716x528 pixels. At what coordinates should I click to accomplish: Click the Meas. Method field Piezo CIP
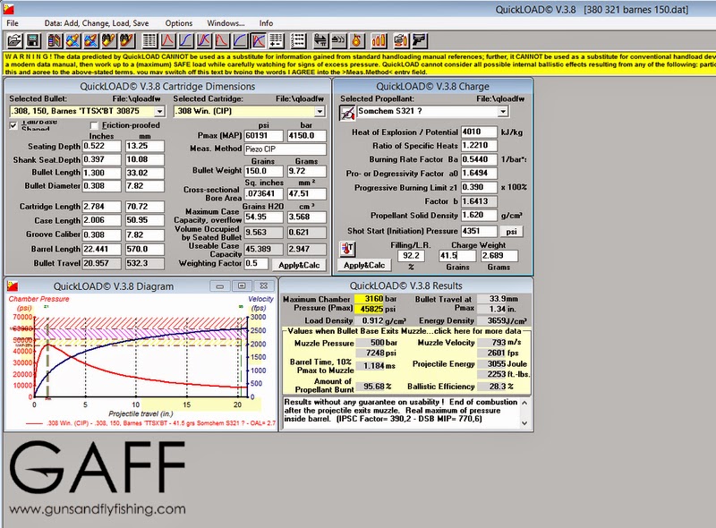(x=286, y=149)
